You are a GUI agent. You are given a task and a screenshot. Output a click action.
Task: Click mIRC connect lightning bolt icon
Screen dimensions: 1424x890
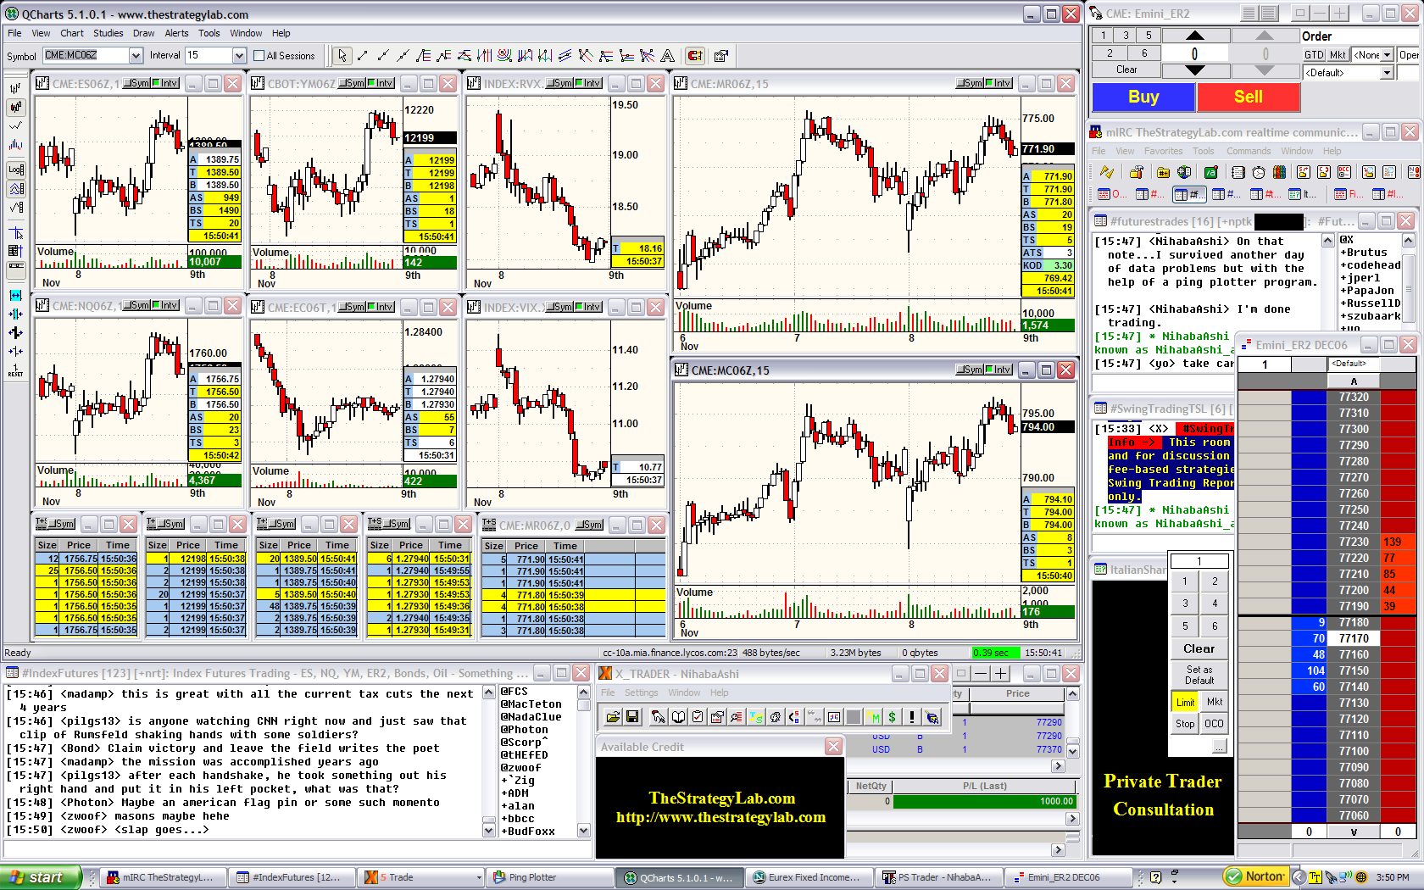pyautogui.click(x=1106, y=172)
